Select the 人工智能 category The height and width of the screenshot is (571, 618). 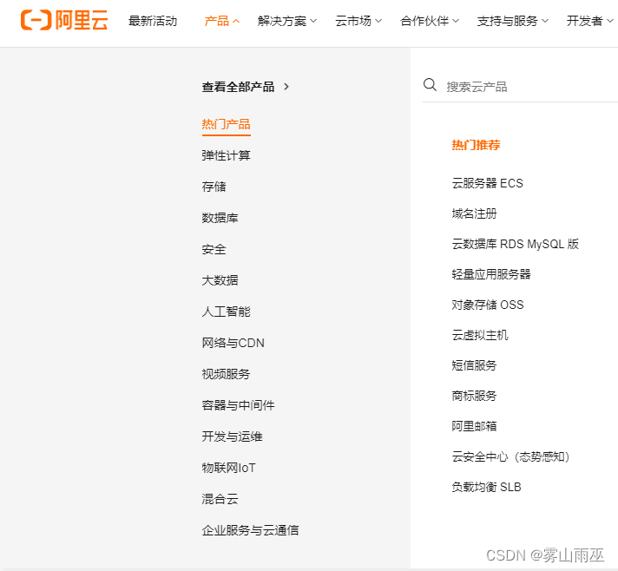click(227, 312)
